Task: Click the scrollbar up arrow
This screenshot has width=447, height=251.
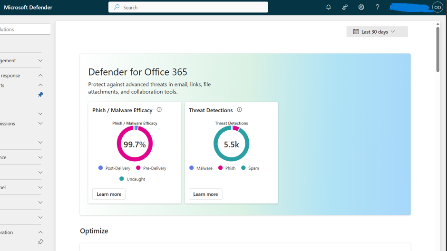Action: pyautogui.click(x=438, y=24)
